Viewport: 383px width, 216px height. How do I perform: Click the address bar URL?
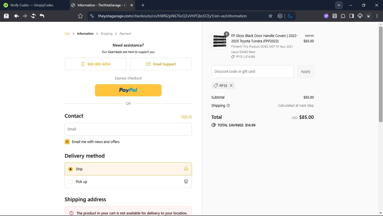172,16
